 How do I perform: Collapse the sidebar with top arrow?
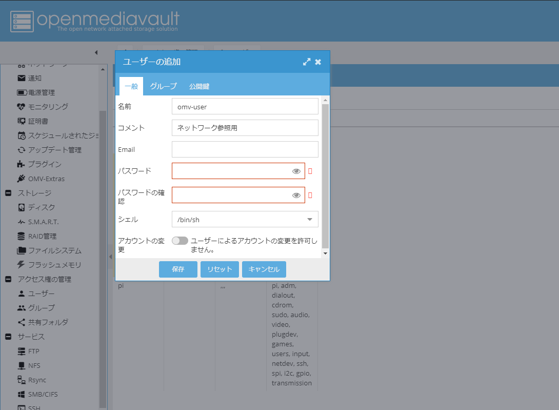click(x=96, y=52)
